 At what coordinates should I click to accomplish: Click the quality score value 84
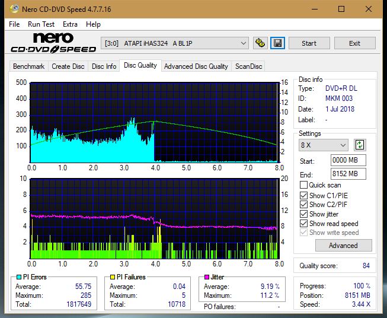(366, 266)
